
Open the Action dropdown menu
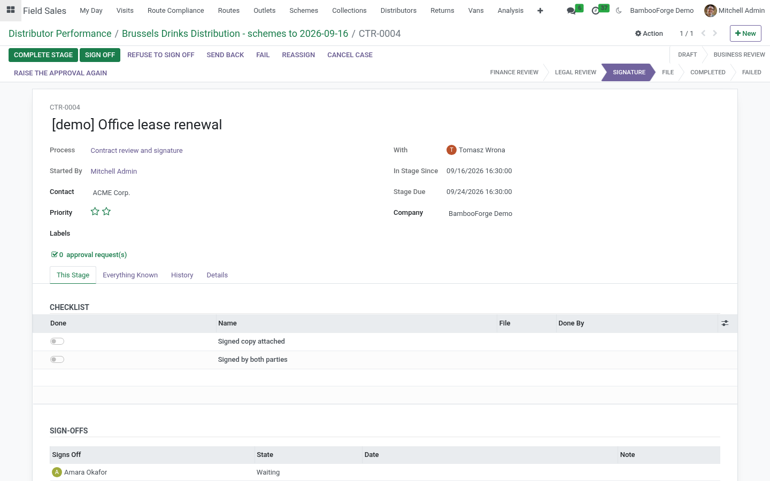pyautogui.click(x=649, y=33)
